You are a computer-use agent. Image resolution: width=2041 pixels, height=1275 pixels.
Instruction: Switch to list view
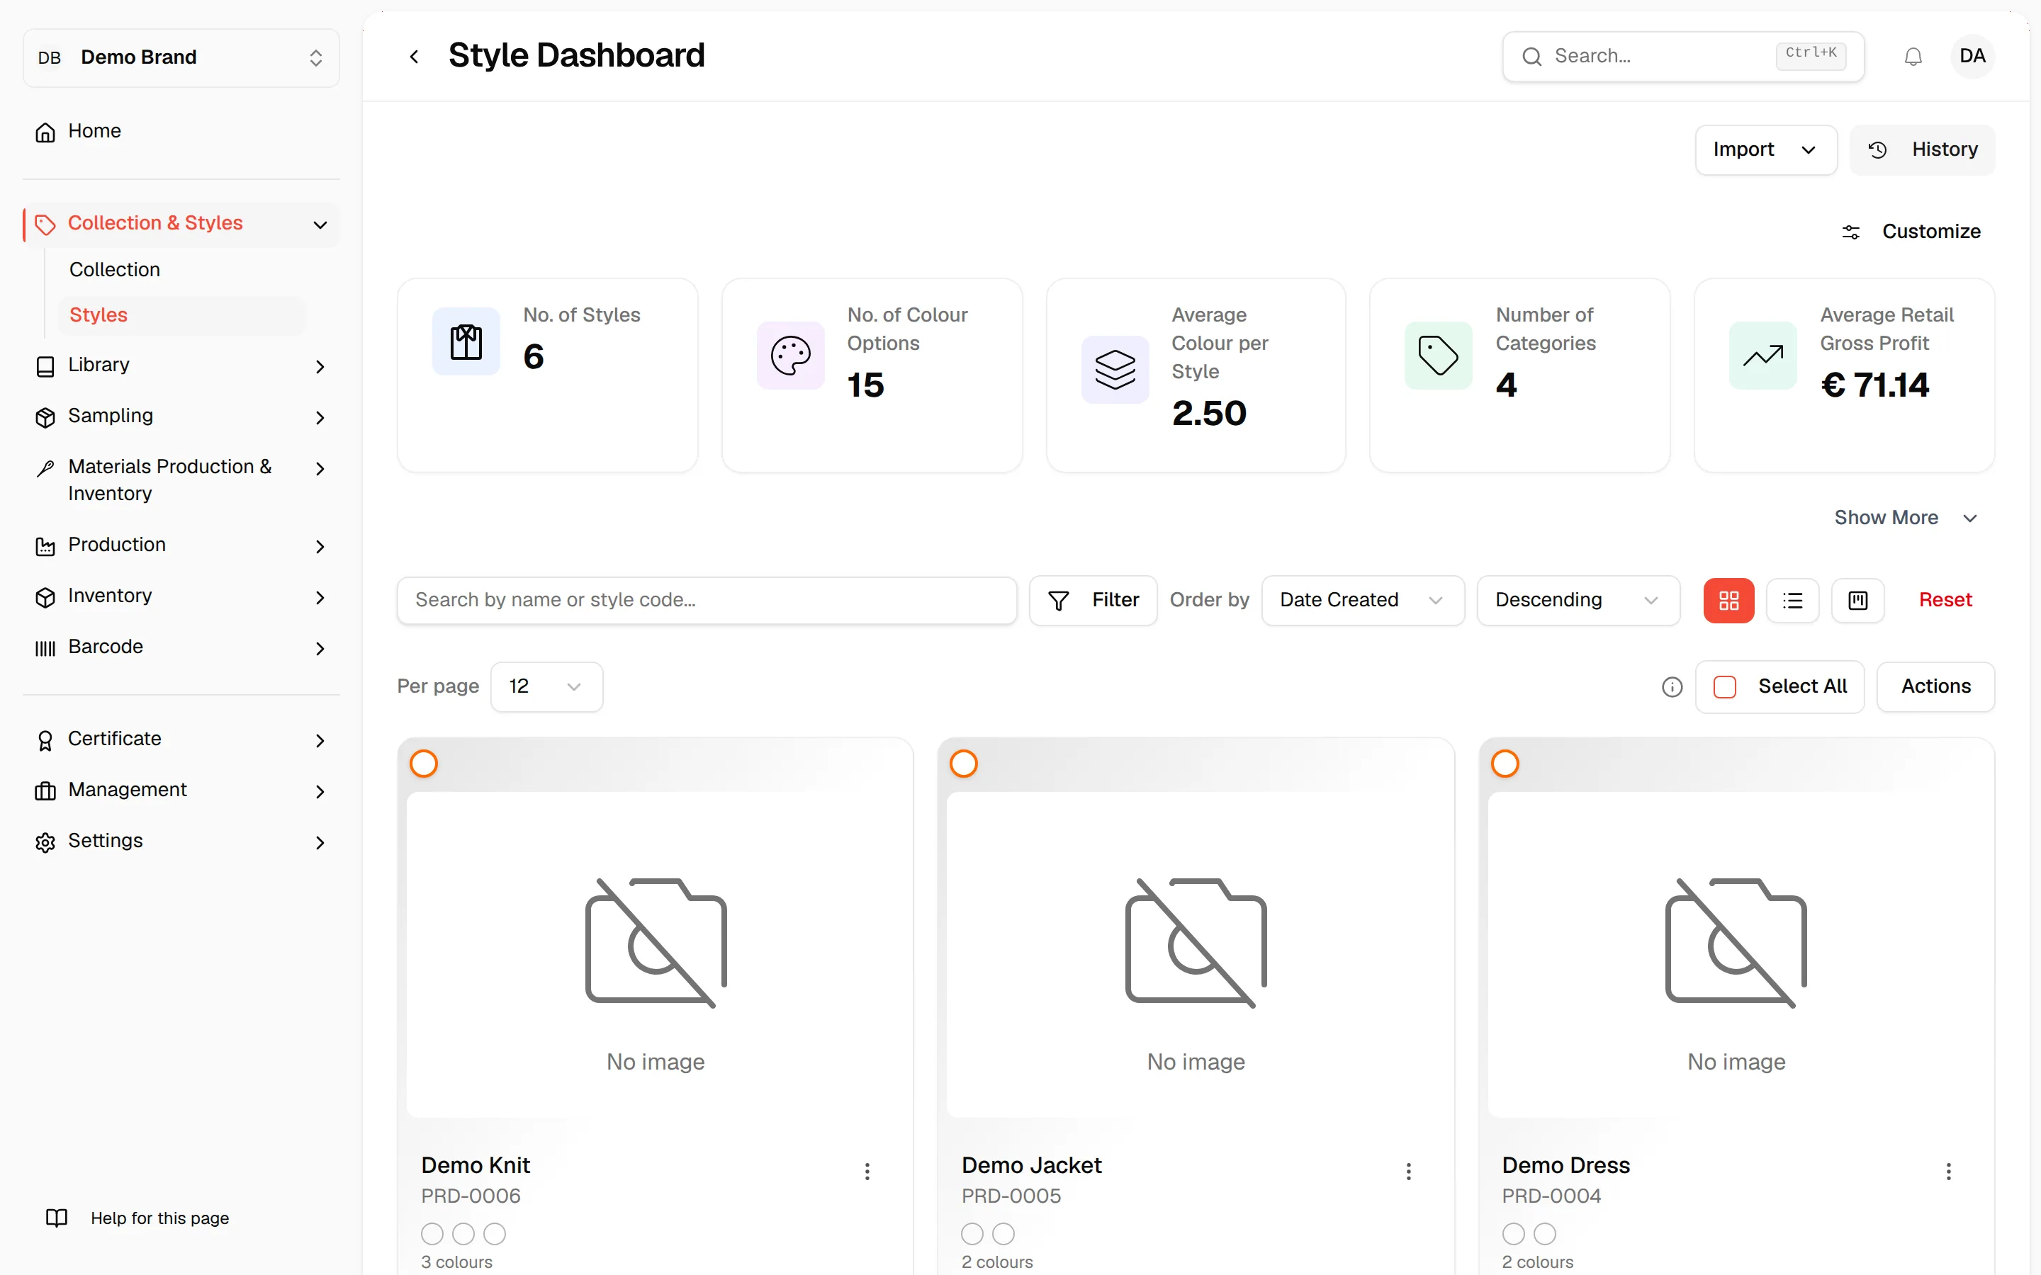click(1792, 601)
